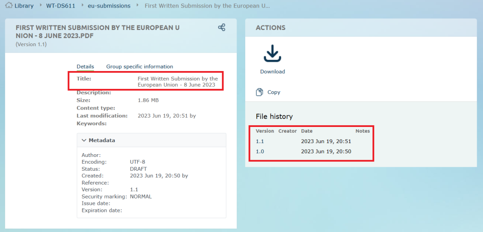Click the date 2023 Jun 19, 20:50 in history
483x232 pixels.
326,152
